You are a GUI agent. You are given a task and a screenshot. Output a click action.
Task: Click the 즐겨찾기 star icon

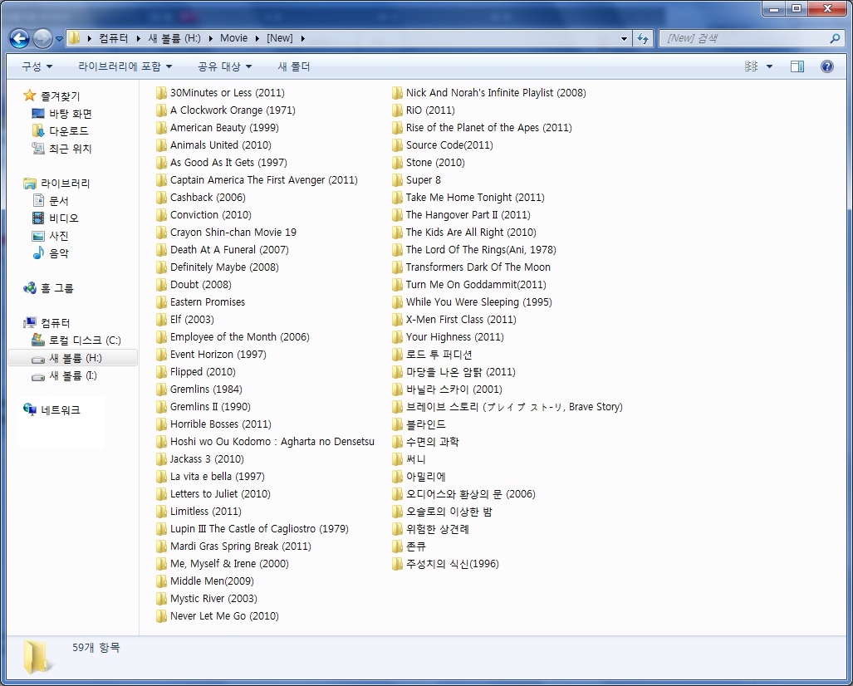click(x=29, y=96)
